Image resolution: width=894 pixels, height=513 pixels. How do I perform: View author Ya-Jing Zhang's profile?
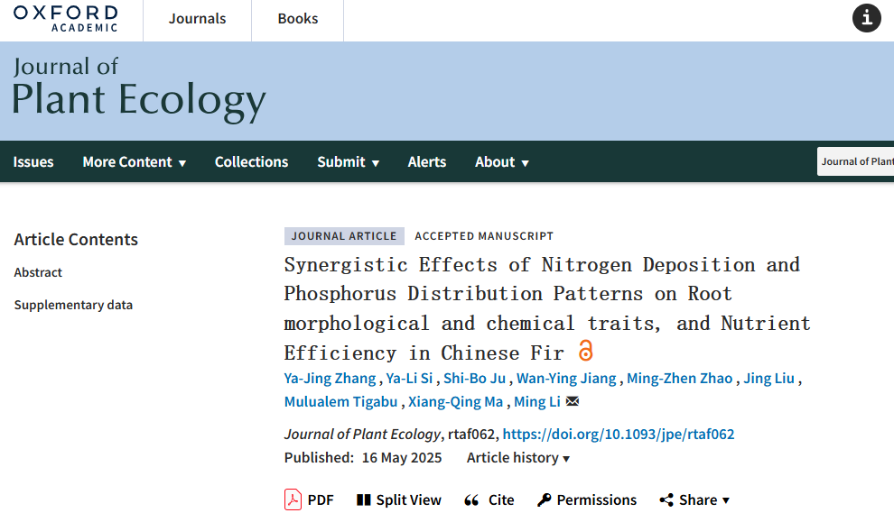tap(330, 378)
